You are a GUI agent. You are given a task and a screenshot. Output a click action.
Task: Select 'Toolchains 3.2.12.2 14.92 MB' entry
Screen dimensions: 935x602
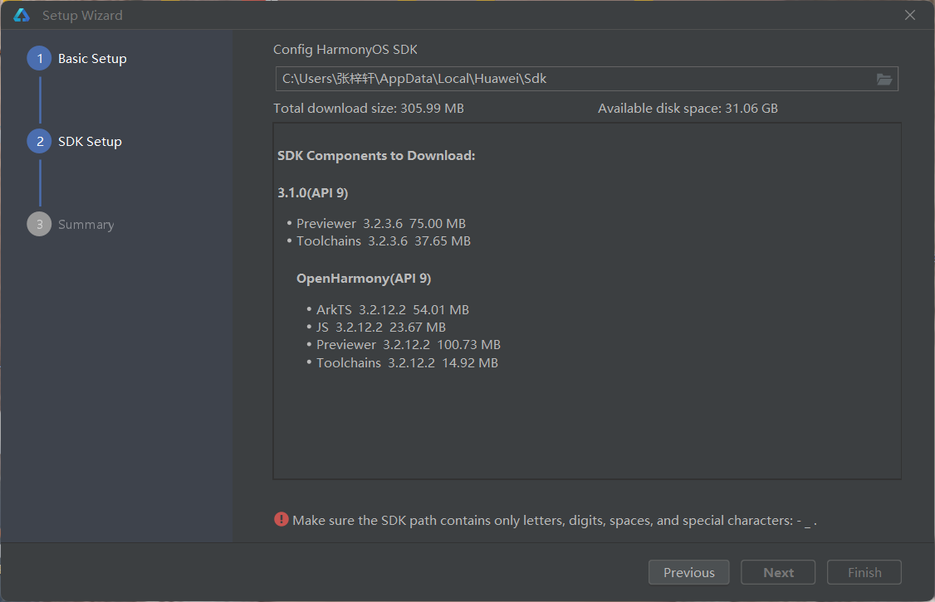tap(407, 362)
